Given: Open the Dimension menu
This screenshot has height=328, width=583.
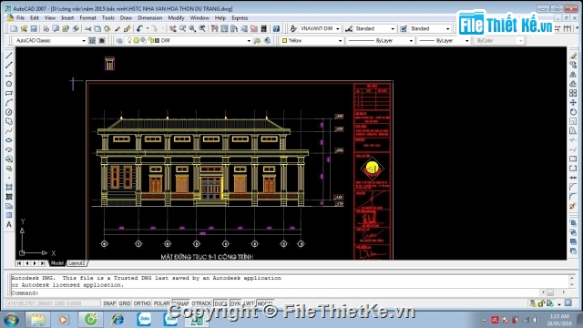Looking at the screenshot, I should [149, 18].
